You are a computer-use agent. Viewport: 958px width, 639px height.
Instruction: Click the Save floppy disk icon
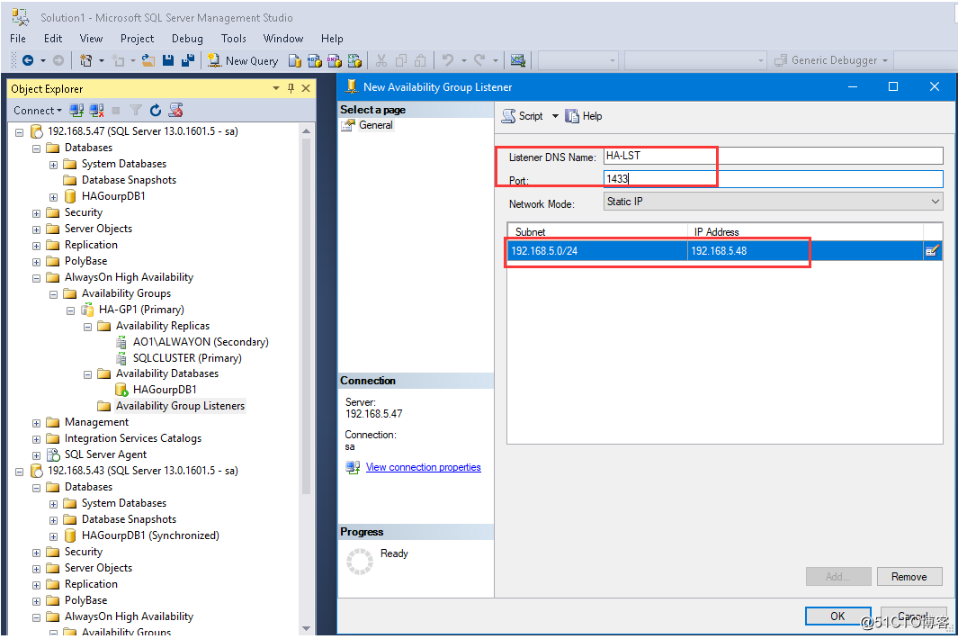pyautogui.click(x=168, y=60)
